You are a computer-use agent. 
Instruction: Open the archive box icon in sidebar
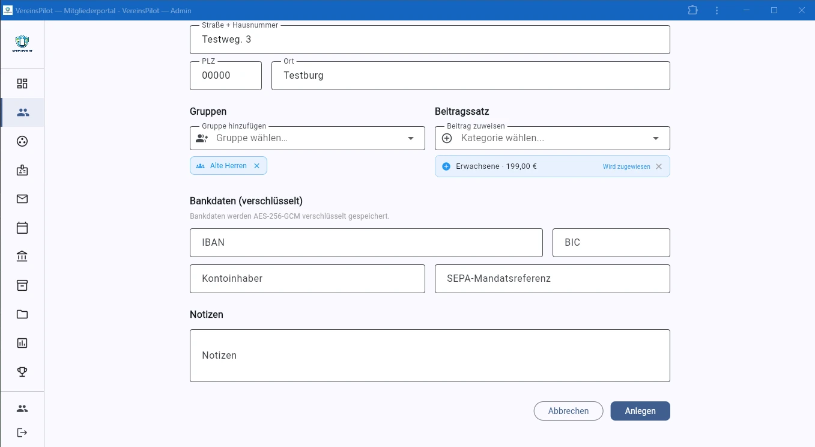[22, 285]
